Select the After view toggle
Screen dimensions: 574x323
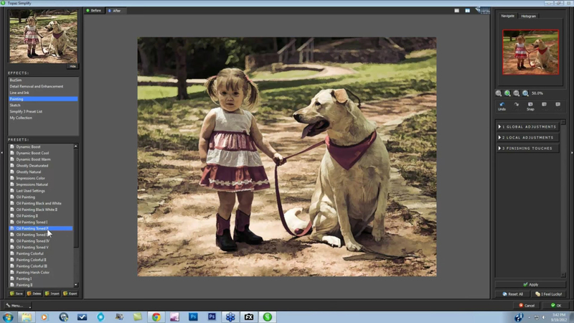[115, 11]
